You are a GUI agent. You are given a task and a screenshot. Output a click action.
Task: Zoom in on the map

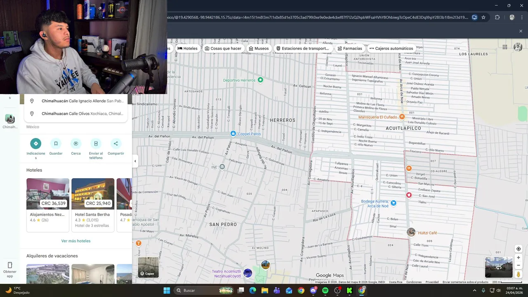(519, 258)
